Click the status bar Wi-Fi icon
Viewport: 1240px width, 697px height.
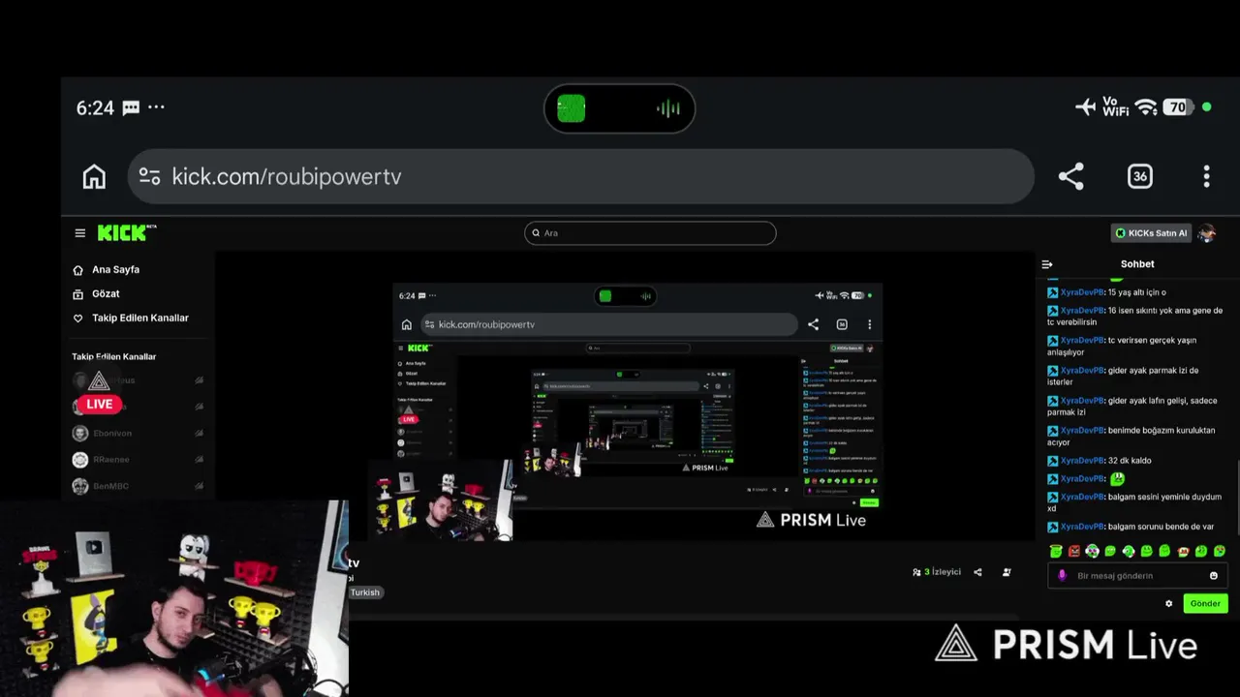click(1146, 107)
